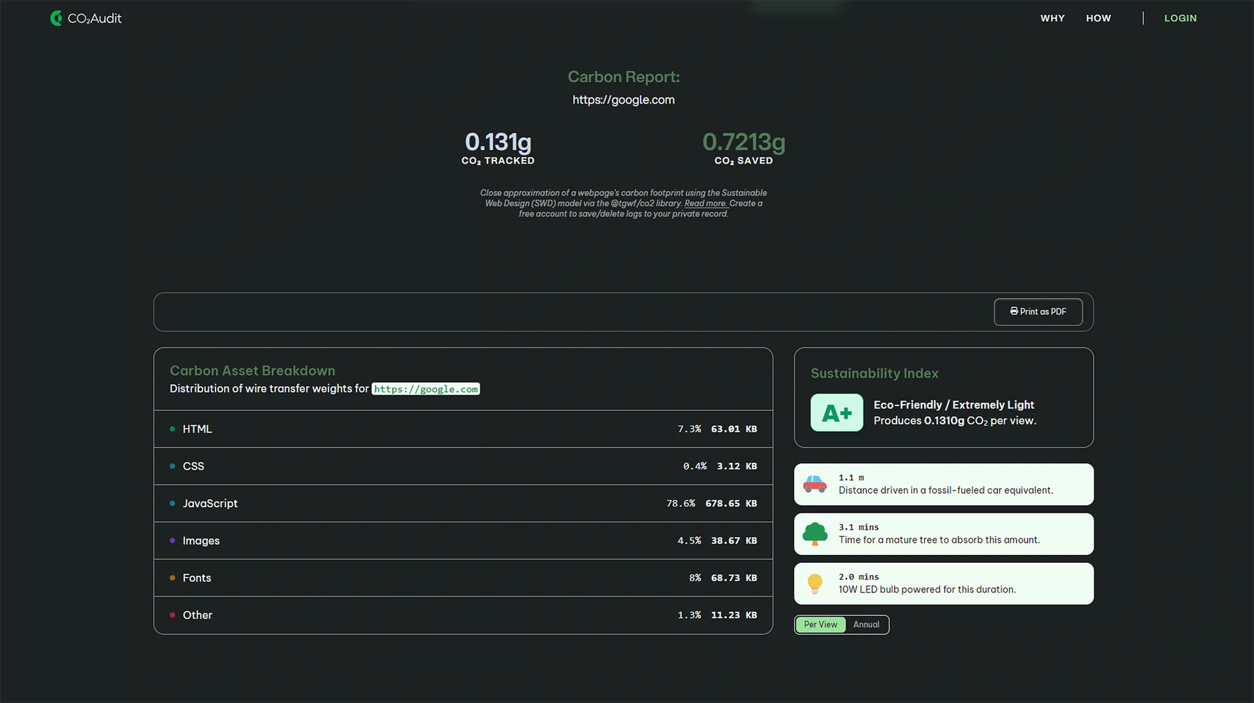Click the 3.1 mins tree value

[x=858, y=527]
